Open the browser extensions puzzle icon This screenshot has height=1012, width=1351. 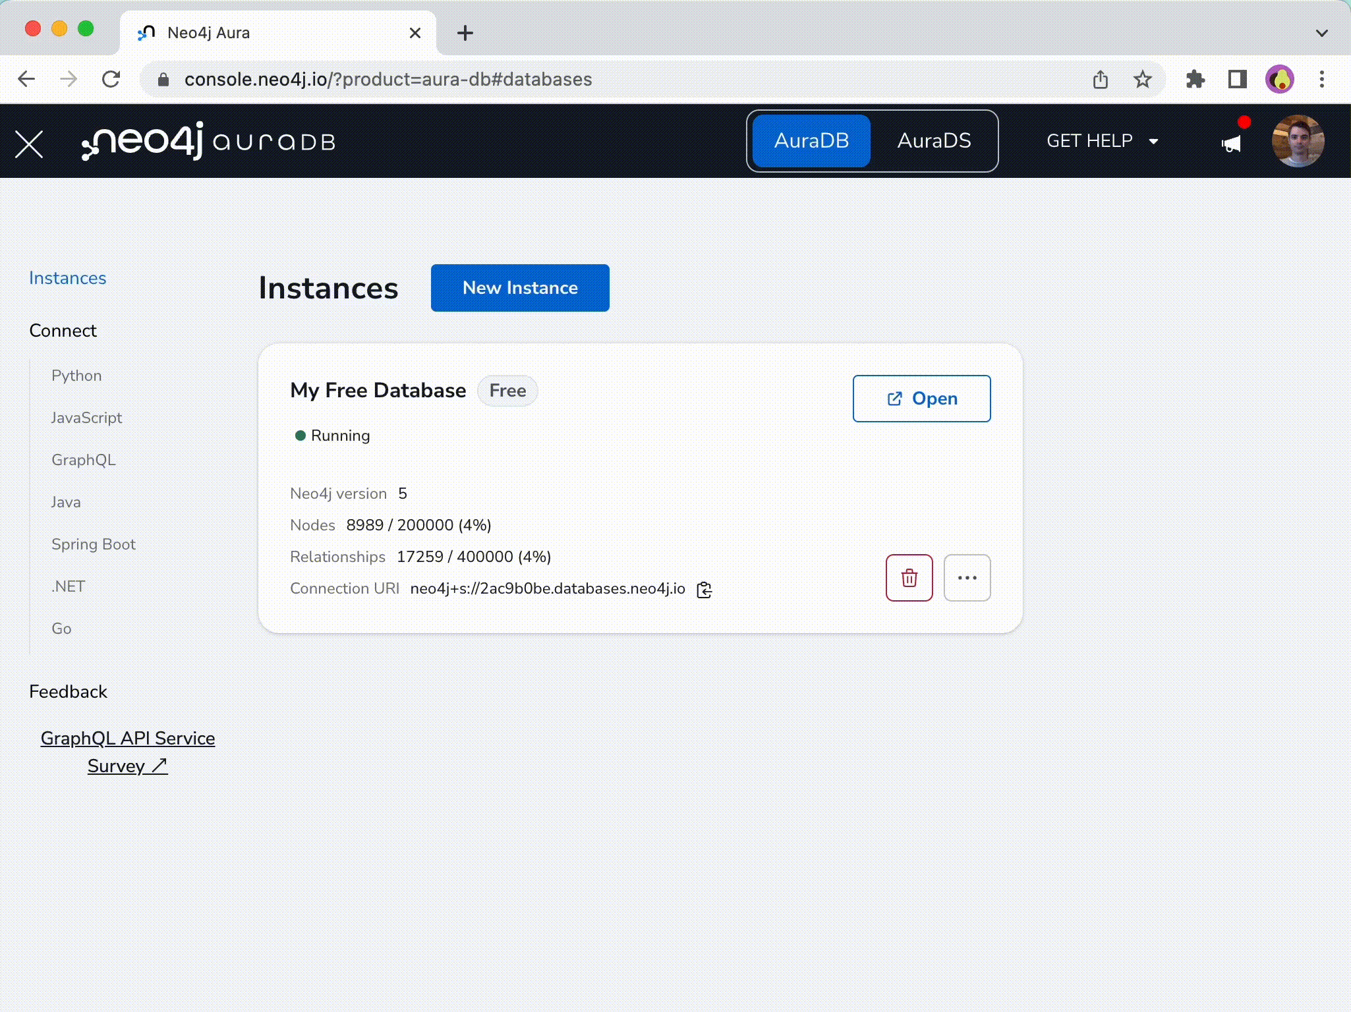[1195, 80]
